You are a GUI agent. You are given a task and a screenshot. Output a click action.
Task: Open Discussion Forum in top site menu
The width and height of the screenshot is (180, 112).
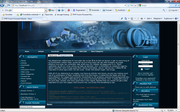69,51
